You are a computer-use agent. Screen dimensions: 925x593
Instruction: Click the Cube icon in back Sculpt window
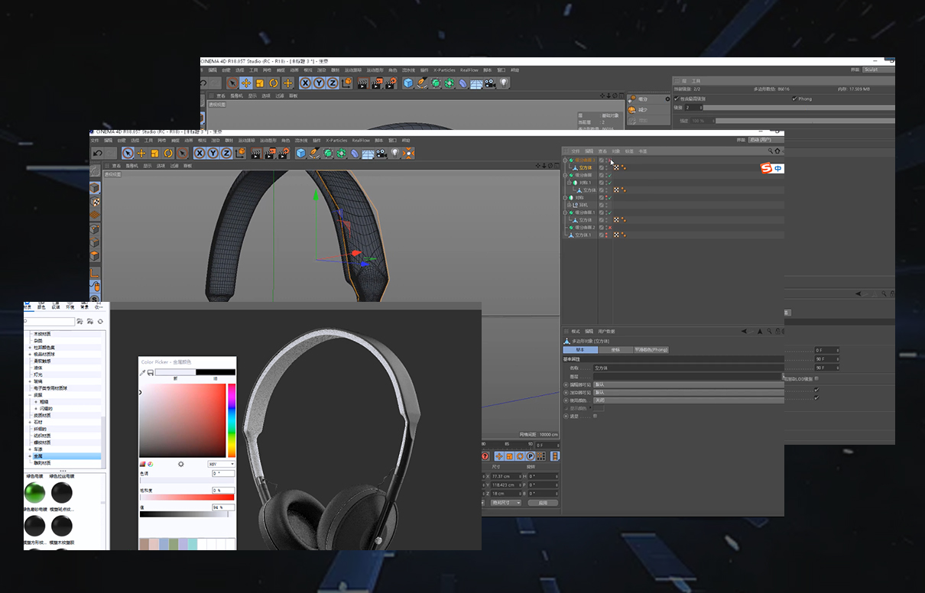[x=408, y=83]
